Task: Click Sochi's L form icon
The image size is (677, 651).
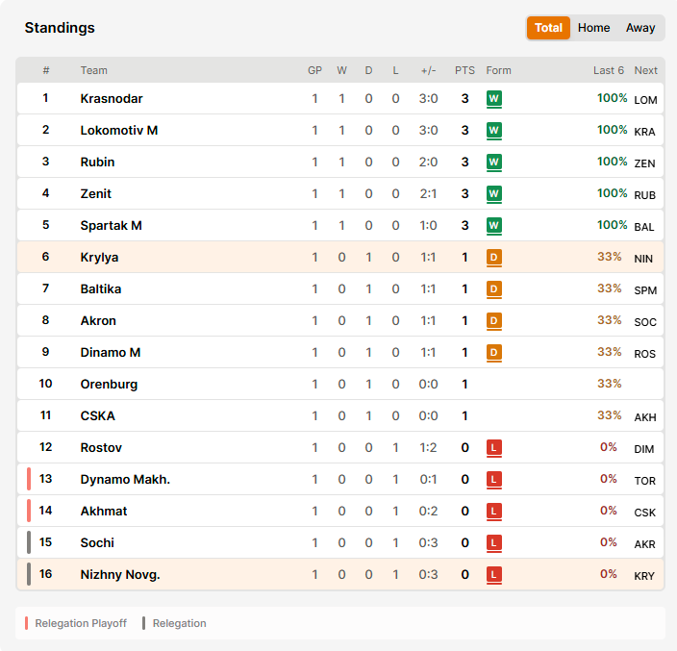Action: pos(494,543)
